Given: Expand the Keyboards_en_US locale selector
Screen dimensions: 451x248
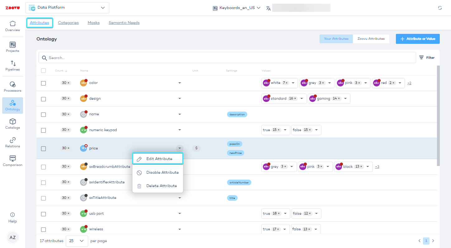Looking at the screenshot, I should click(x=237, y=8).
